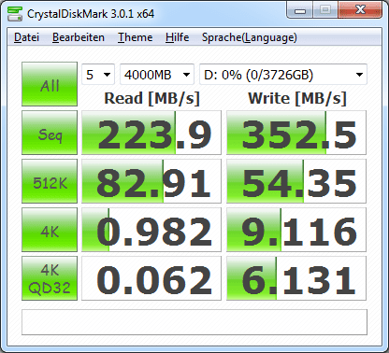Open the test size dropdown showing 4000MB

[x=157, y=75]
